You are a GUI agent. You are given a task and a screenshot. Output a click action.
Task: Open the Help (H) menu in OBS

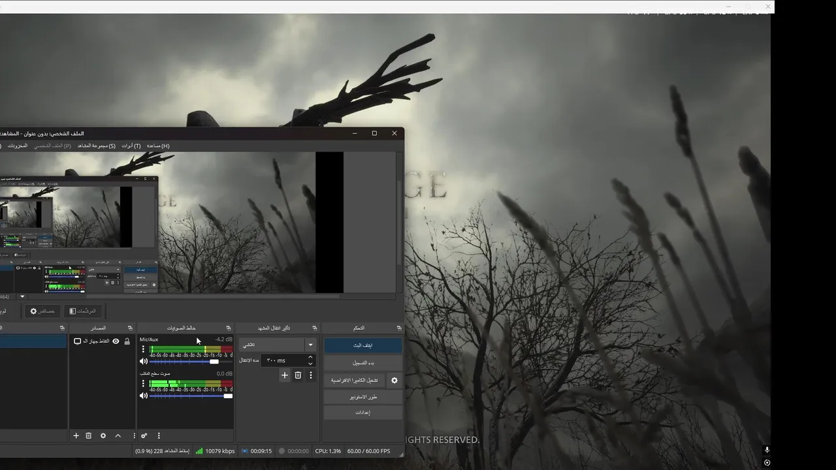click(x=158, y=146)
